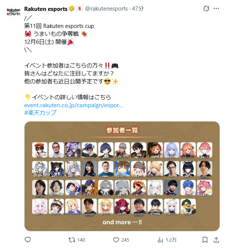Open the Rakuten esports display name link
Viewport: 226px width, 248px height.
pyautogui.click(x=46, y=9)
